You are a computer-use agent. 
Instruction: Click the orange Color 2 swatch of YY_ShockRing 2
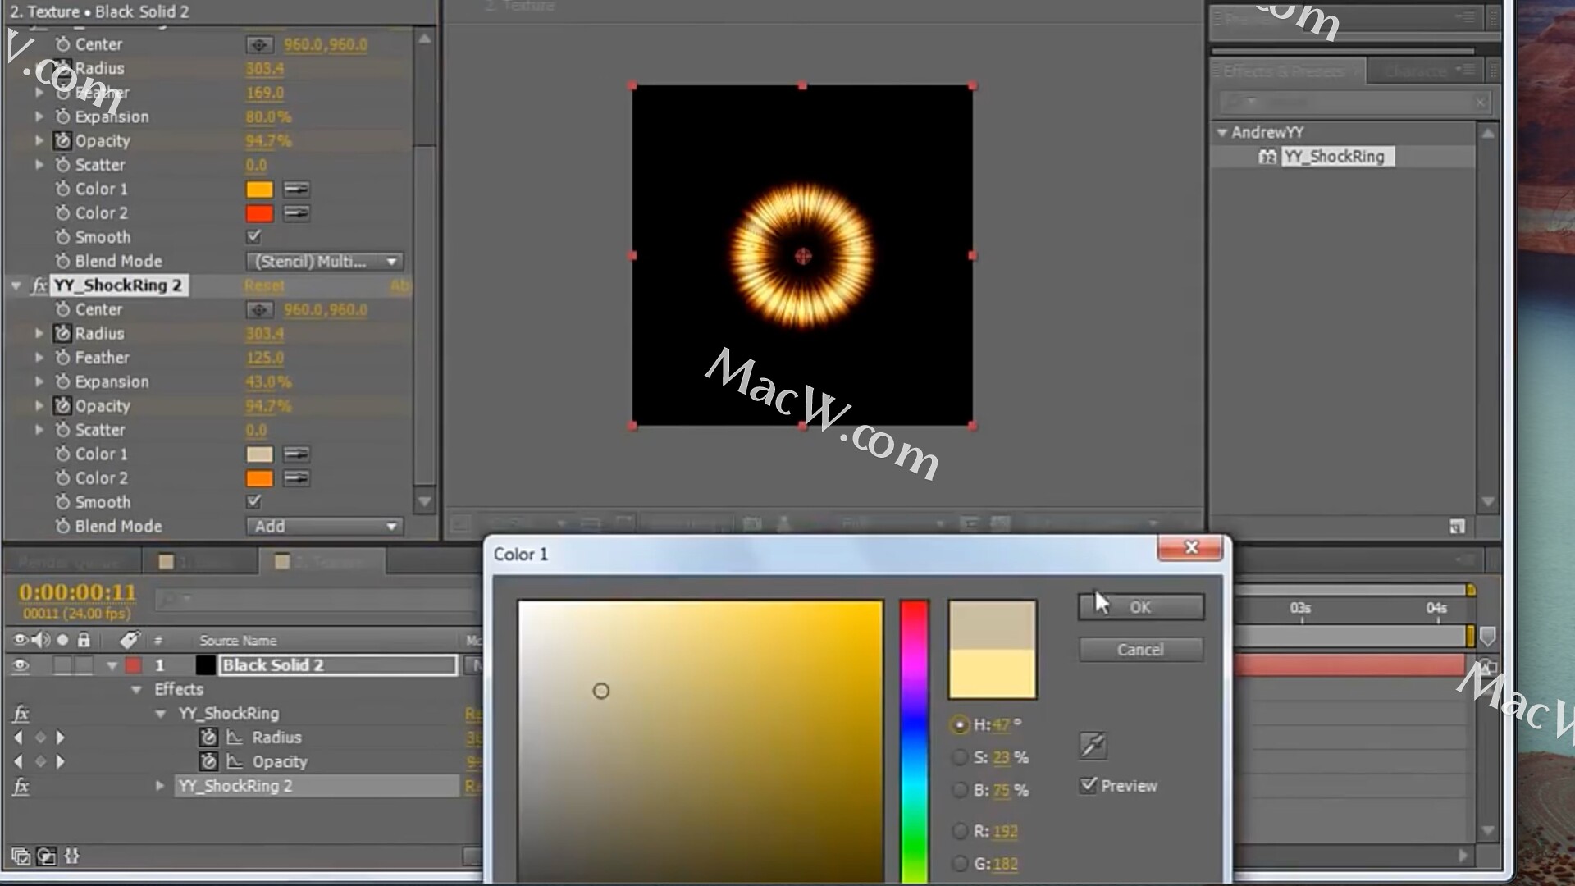coord(259,478)
